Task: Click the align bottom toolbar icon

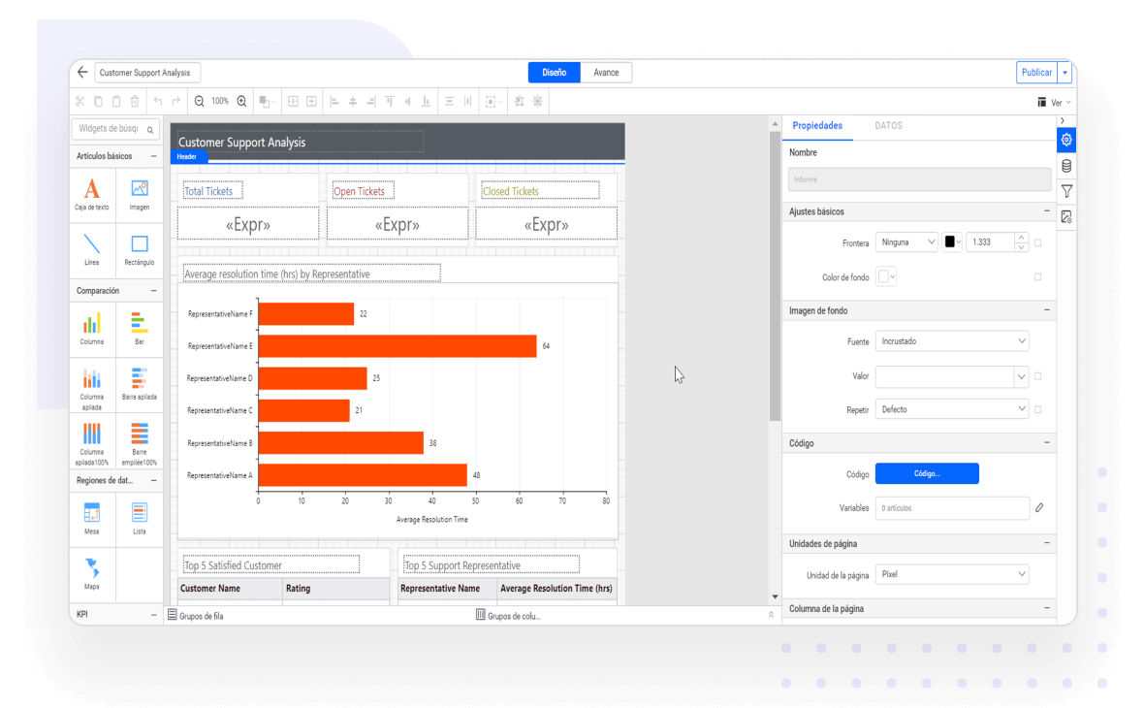Action: tap(426, 102)
